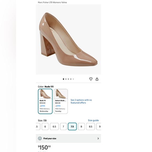
Task: Select size 6
Action: coord(45,127)
